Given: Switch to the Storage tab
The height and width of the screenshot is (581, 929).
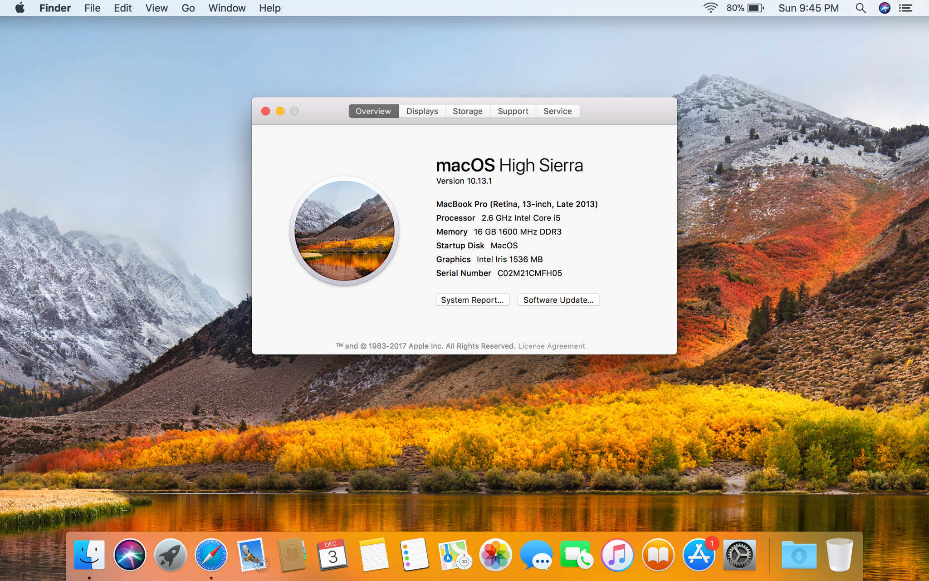Looking at the screenshot, I should 468,111.
